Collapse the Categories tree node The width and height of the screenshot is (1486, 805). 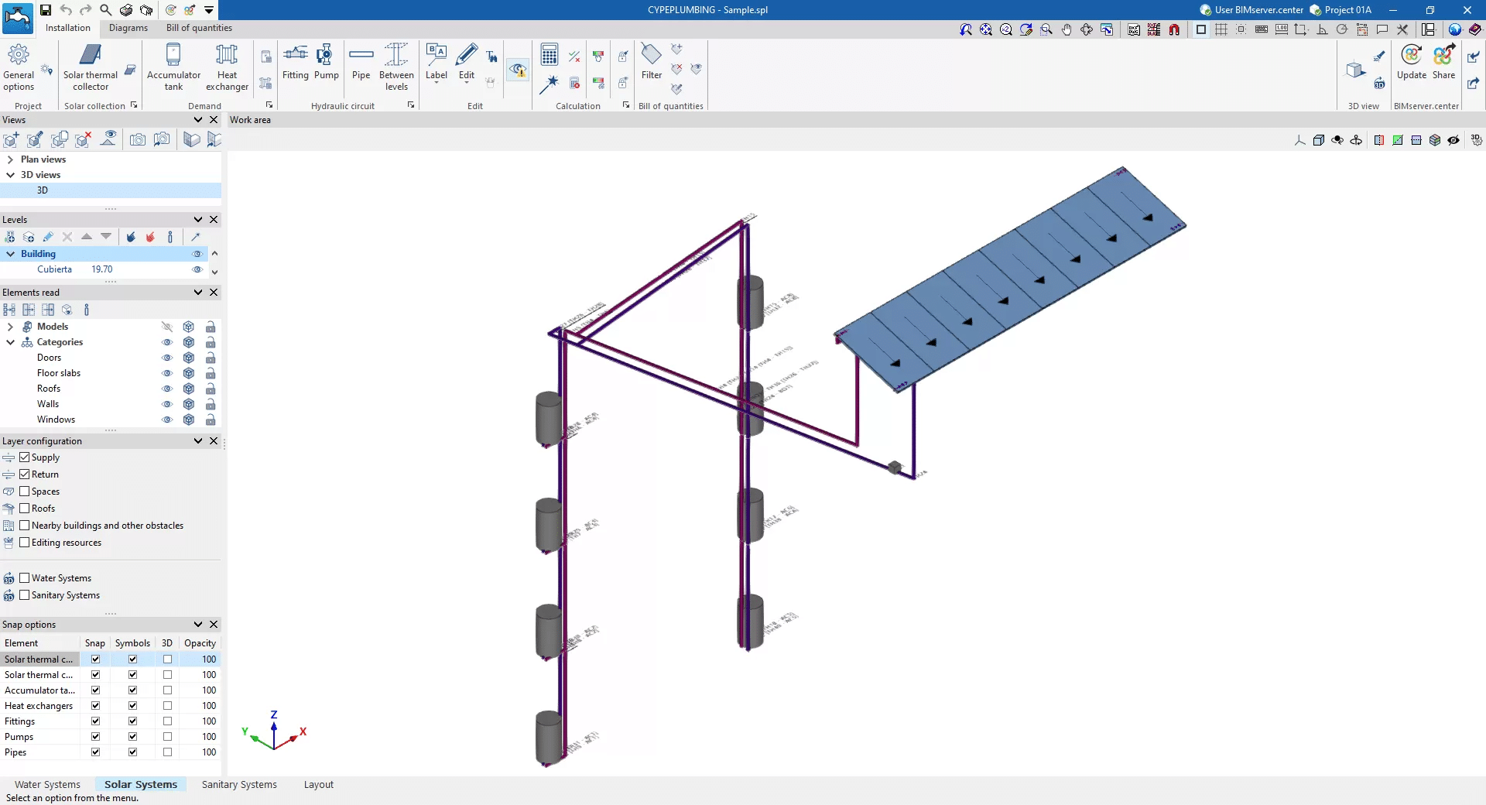click(10, 342)
